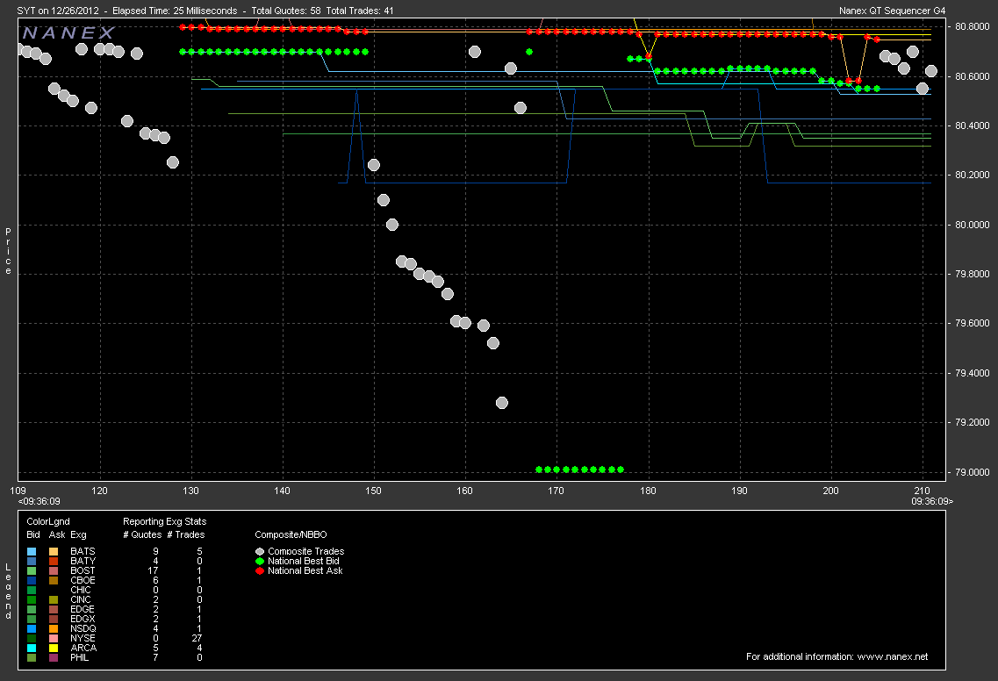The image size is (998, 681).
Task: Click the 180 tick on the x-axis
Action: (x=648, y=491)
